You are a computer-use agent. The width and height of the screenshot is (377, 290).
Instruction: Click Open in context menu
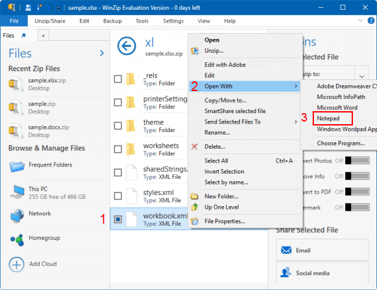coord(212,40)
